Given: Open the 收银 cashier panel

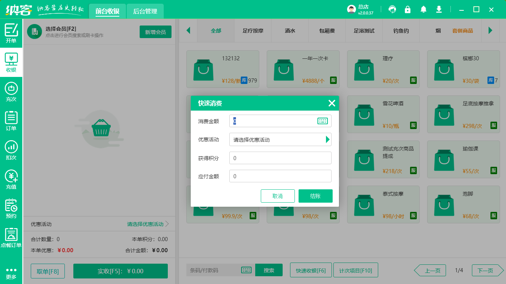Looking at the screenshot, I should click(11, 61).
